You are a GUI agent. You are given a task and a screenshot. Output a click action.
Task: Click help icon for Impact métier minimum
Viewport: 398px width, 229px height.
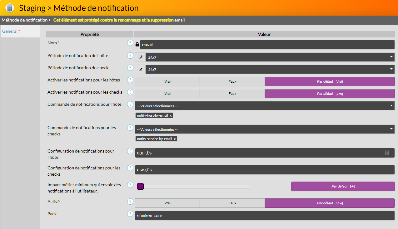click(x=130, y=185)
